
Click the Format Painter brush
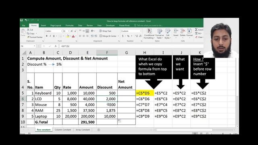[x=35, y=37]
